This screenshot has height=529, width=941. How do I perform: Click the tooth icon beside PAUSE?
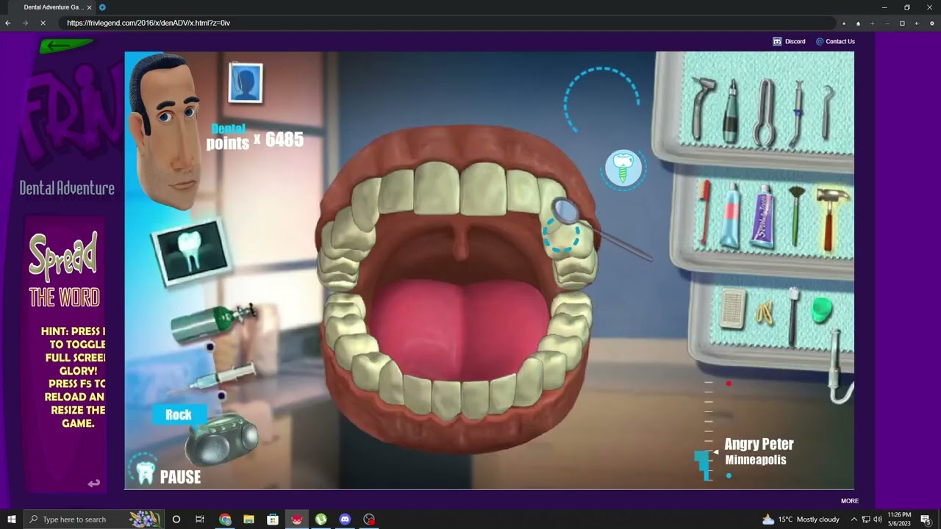(146, 472)
